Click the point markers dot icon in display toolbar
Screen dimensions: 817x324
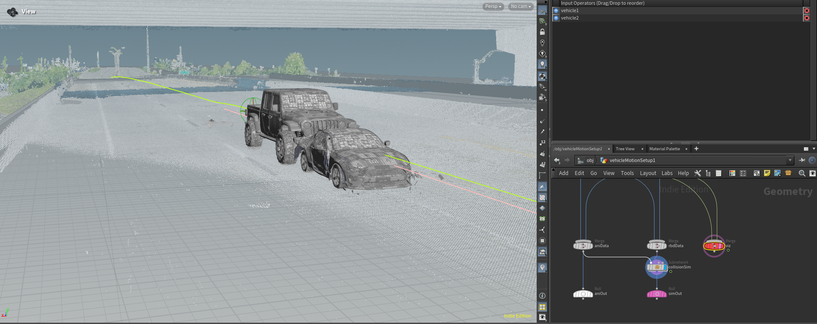[x=542, y=110]
